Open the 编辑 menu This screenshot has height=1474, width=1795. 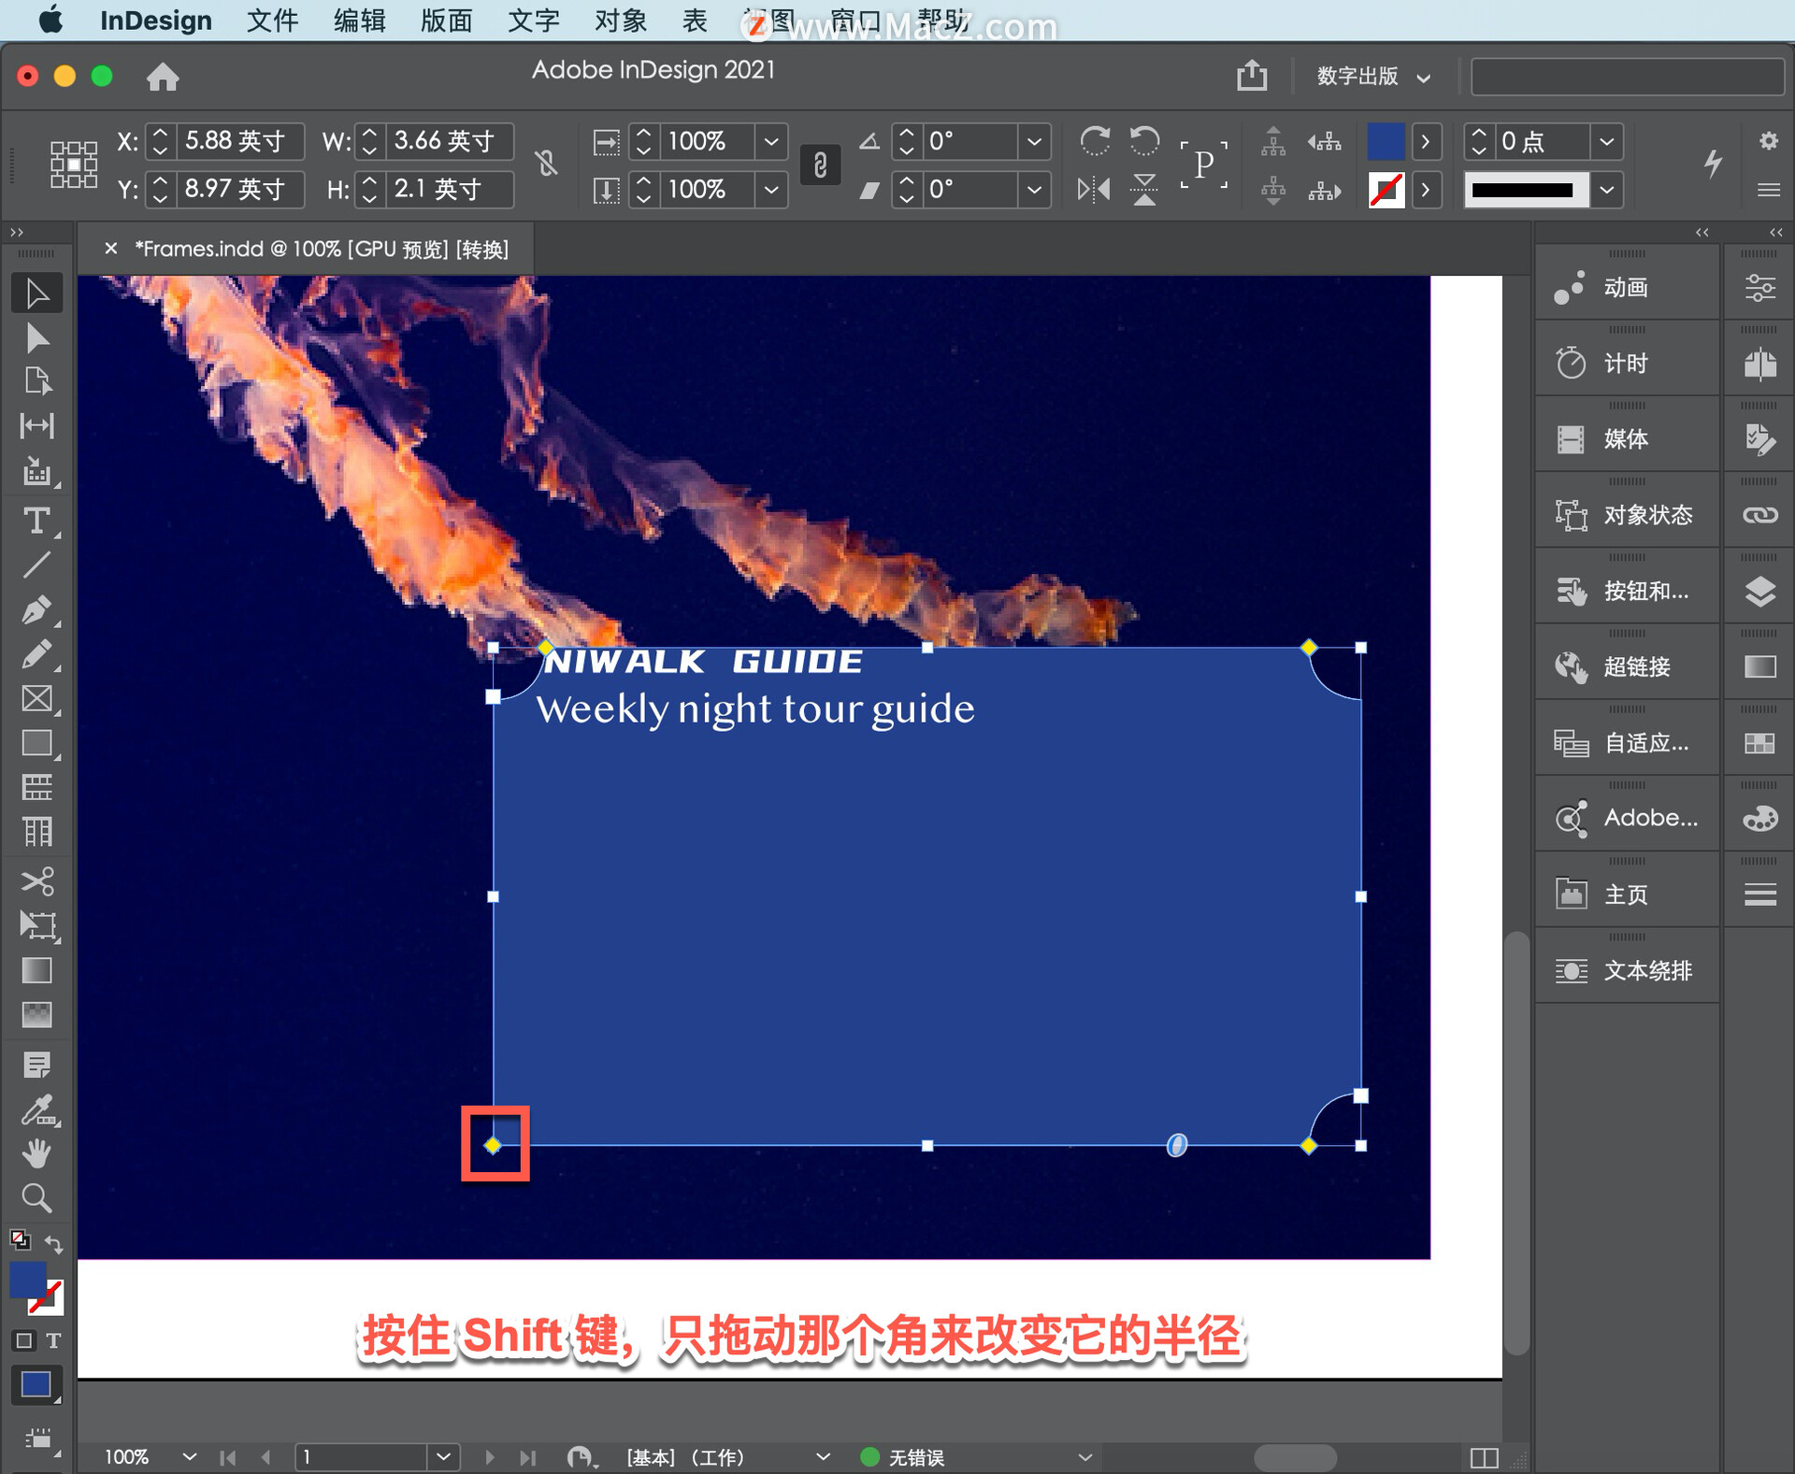[359, 21]
